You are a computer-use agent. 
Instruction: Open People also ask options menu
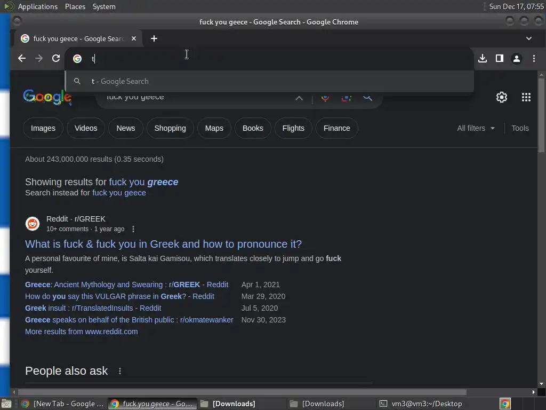pos(120,371)
